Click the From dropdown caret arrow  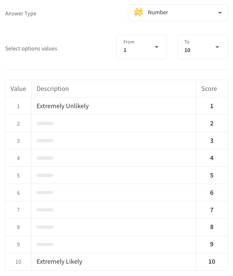(157, 47)
